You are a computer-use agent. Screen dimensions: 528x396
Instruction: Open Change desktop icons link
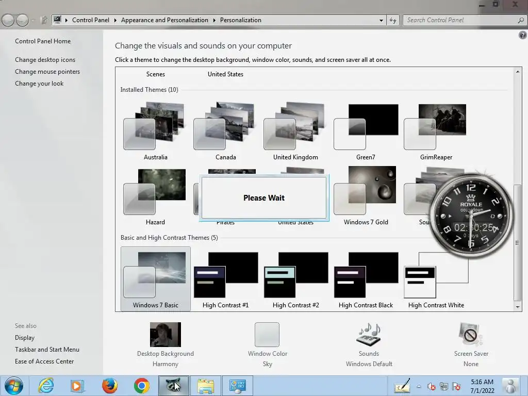click(x=45, y=60)
